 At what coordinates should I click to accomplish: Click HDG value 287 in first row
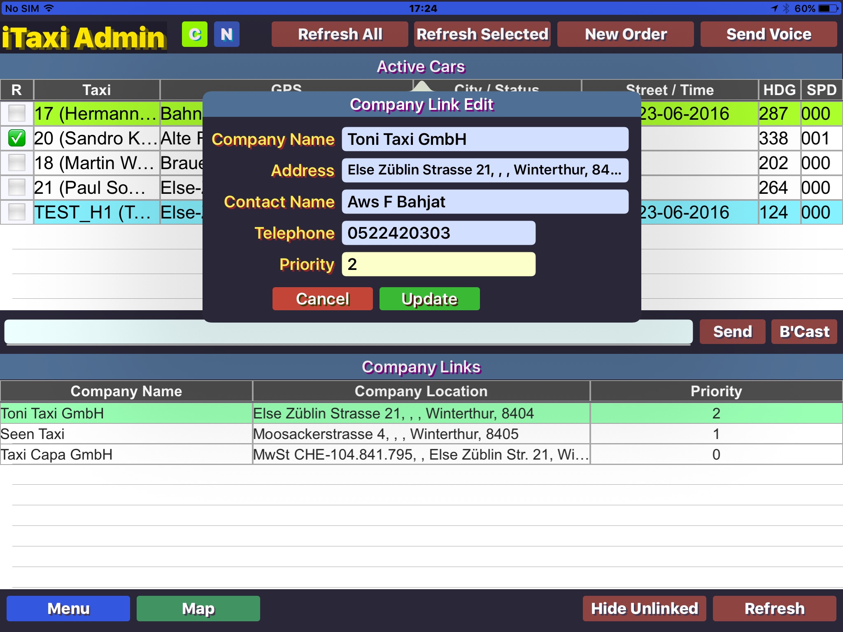[x=780, y=114]
